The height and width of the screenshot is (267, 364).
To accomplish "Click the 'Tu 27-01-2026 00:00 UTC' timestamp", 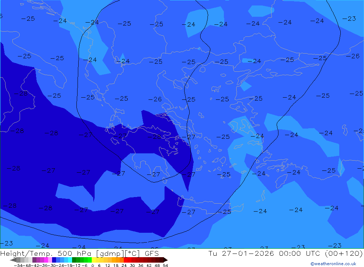I will (x=264, y=253).
